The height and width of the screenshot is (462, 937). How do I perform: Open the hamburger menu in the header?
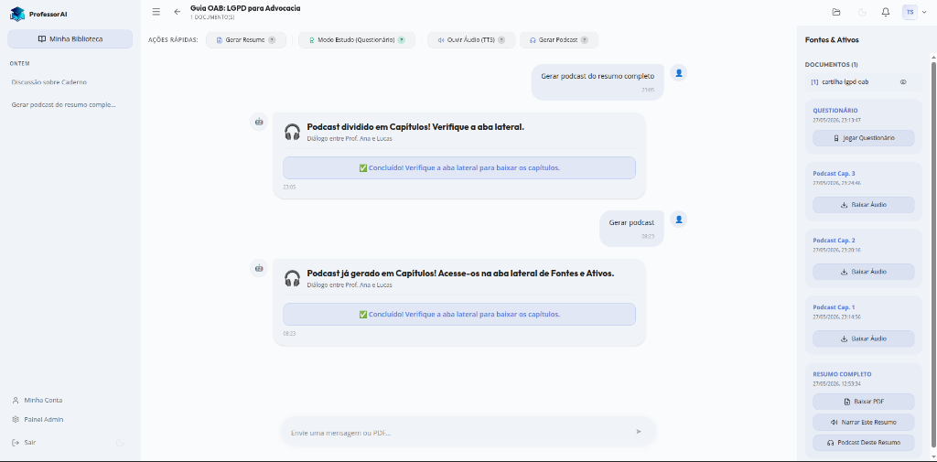click(156, 12)
